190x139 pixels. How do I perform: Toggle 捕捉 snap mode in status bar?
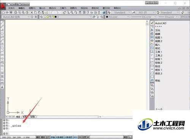[38, 137]
